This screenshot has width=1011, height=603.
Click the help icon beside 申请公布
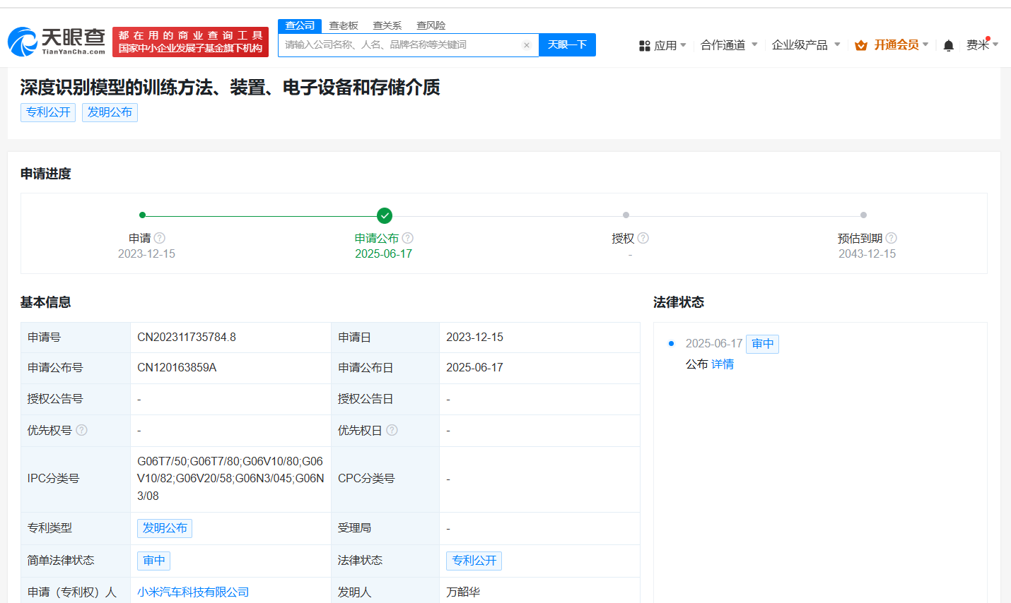408,238
